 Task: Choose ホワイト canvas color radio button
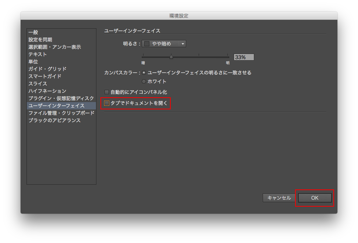click(x=144, y=81)
